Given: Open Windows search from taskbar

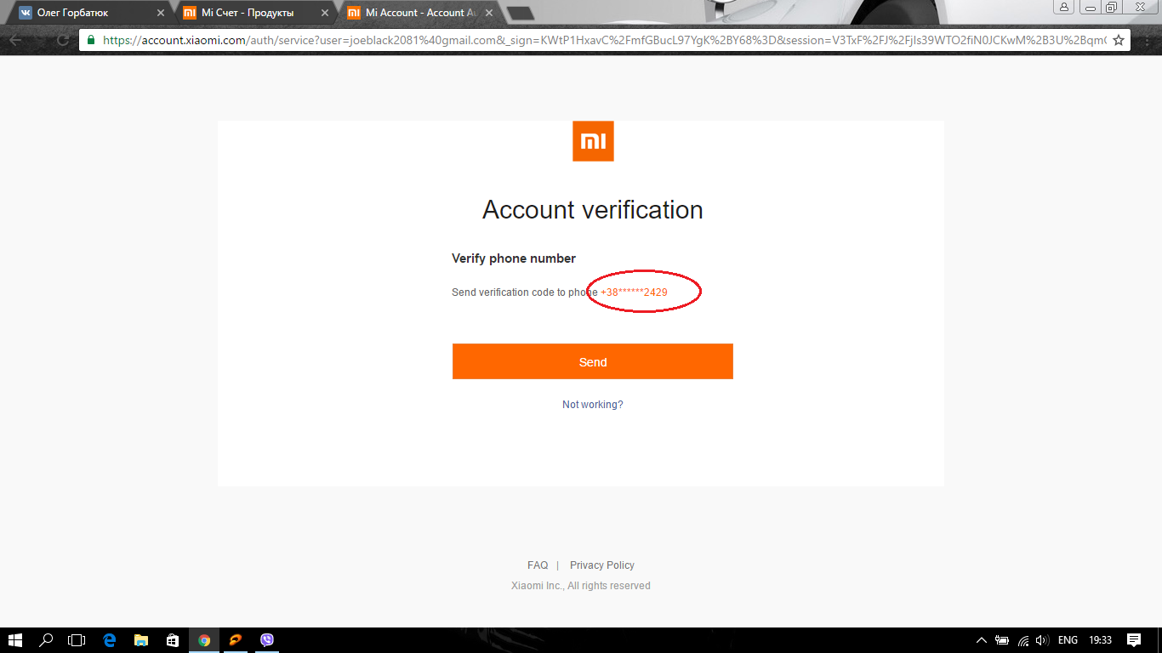Looking at the screenshot, I should click(x=47, y=640).
